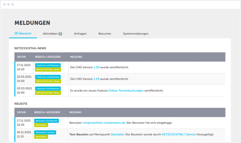Click the Datum header in Netzcocktail-News table
The width and height of the screenshot is (241, 143).
21,57
